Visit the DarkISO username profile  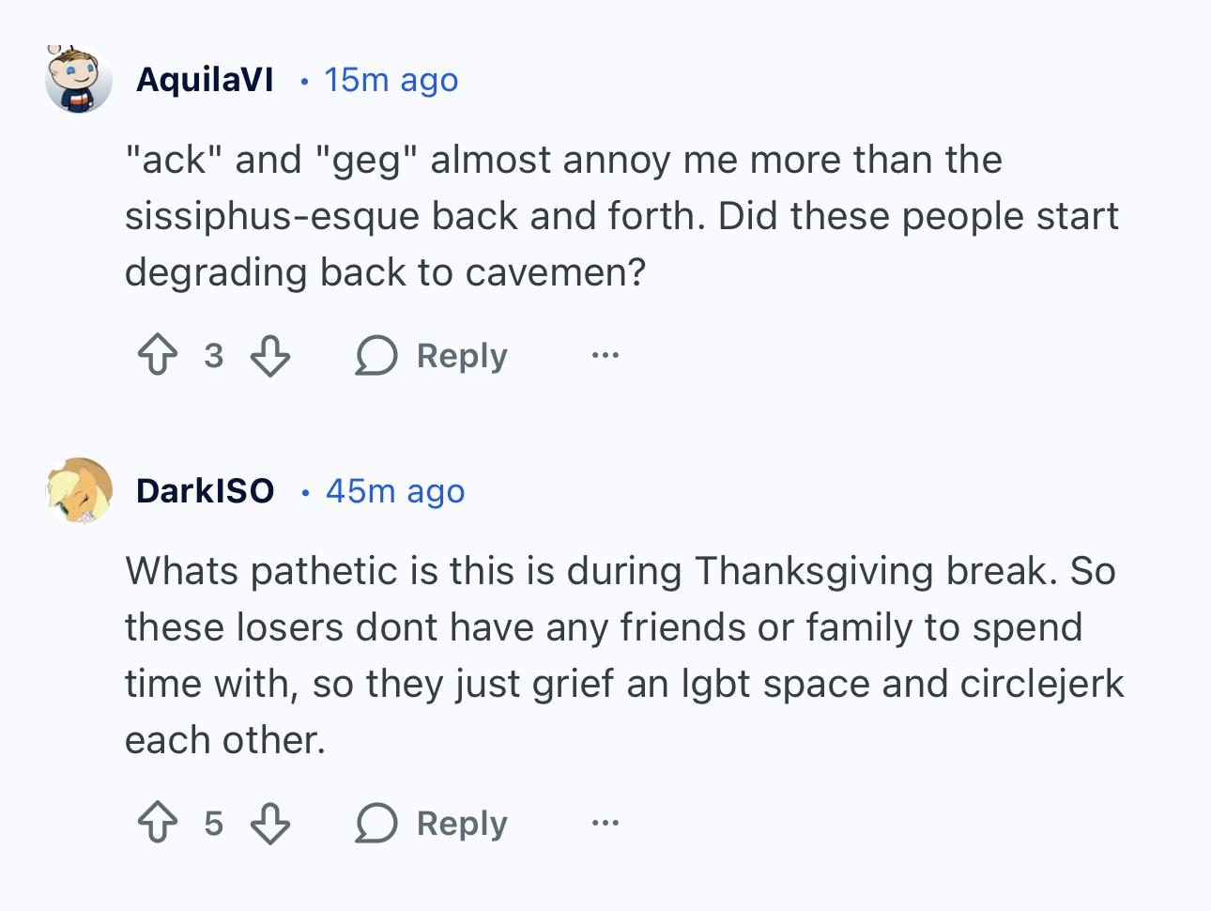[205, 490]
